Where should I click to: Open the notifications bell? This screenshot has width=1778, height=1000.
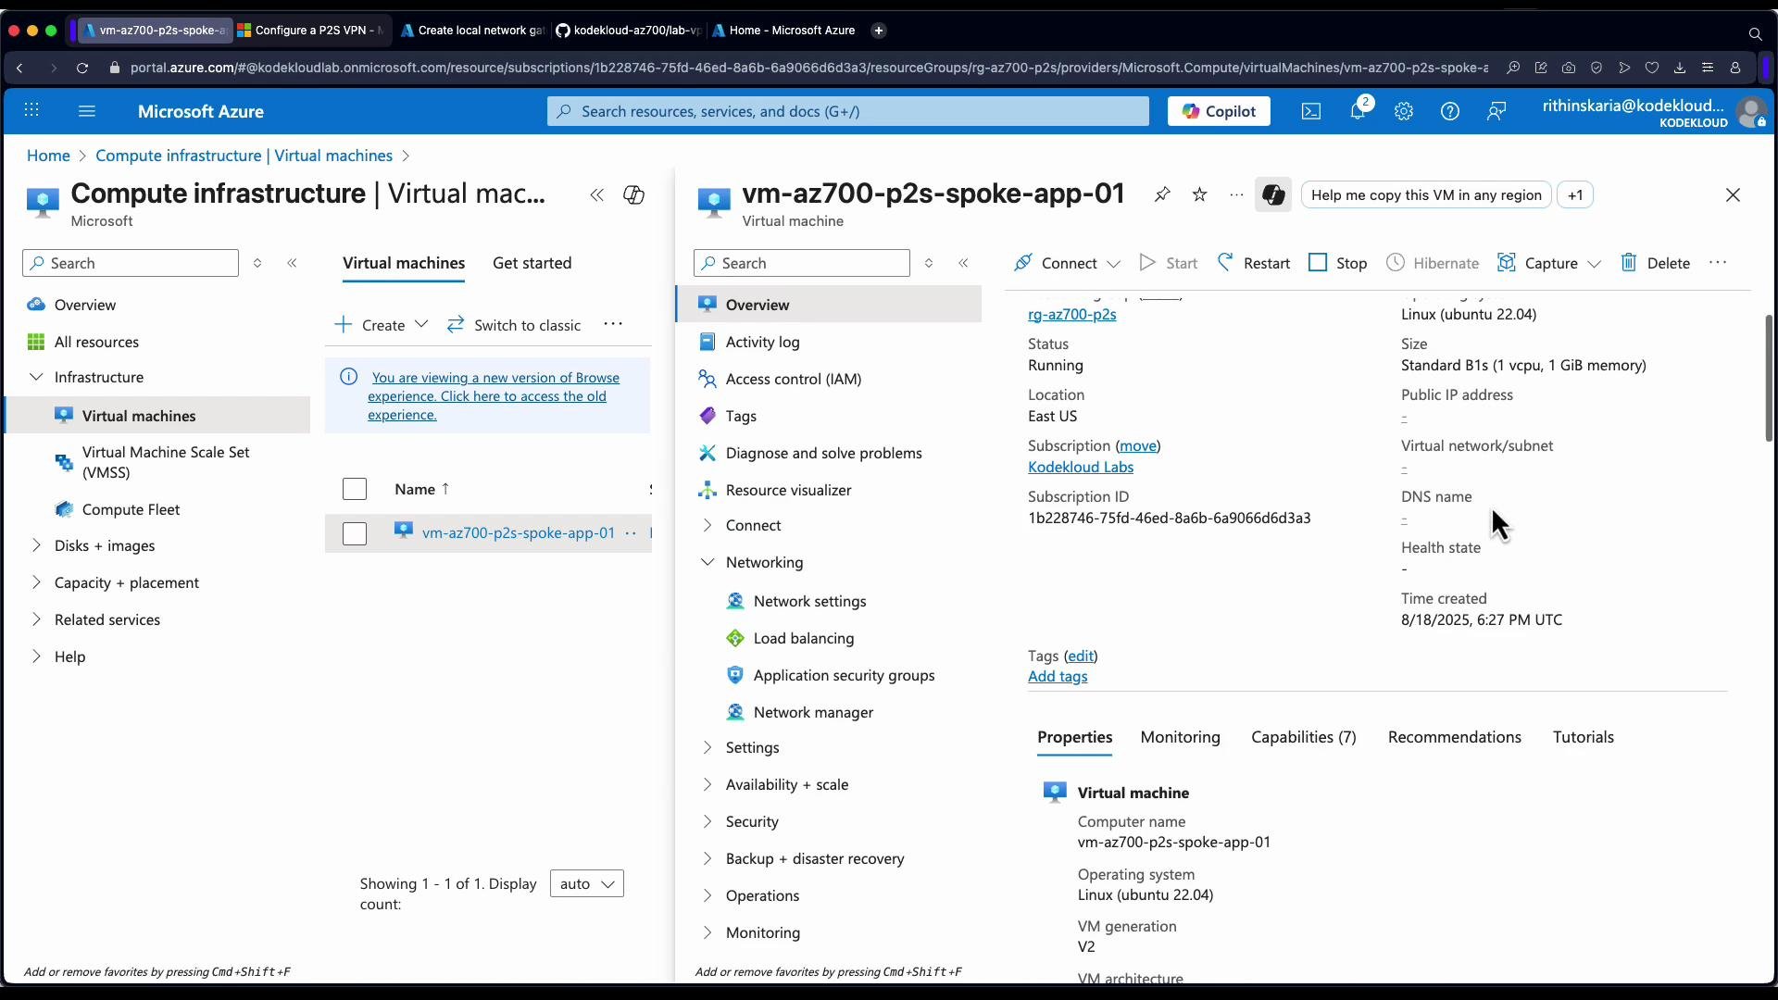[x=1358, y=111]
